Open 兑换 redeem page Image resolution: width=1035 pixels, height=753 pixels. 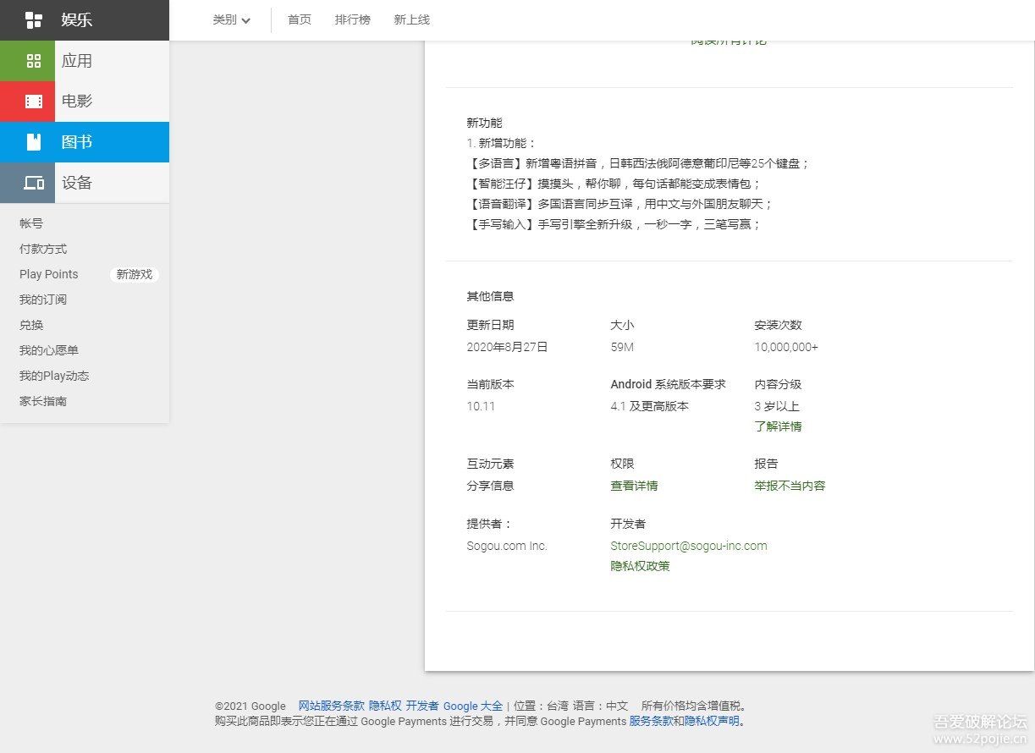(x=31, y=325)
